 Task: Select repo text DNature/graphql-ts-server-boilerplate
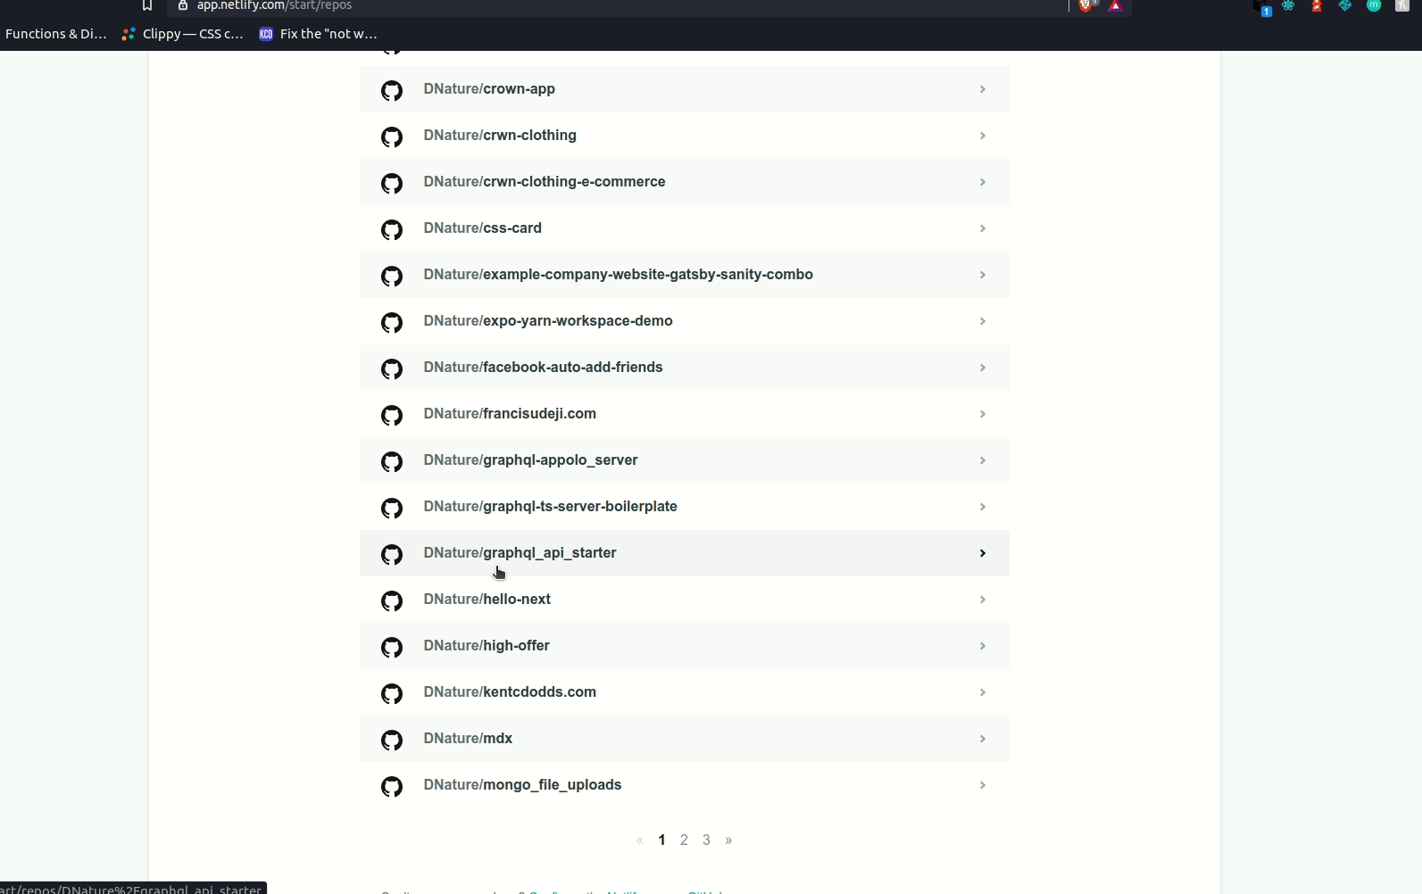[x=550, y=507]
